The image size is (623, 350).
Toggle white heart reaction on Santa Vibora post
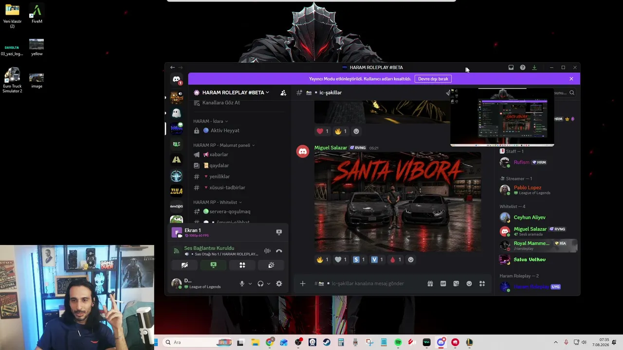[342, 260]
